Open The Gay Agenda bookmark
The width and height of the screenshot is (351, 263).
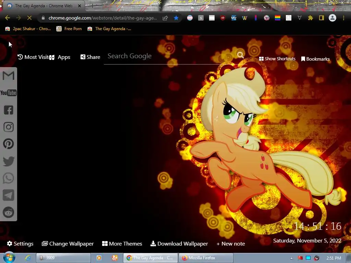(x=109, y=29)
